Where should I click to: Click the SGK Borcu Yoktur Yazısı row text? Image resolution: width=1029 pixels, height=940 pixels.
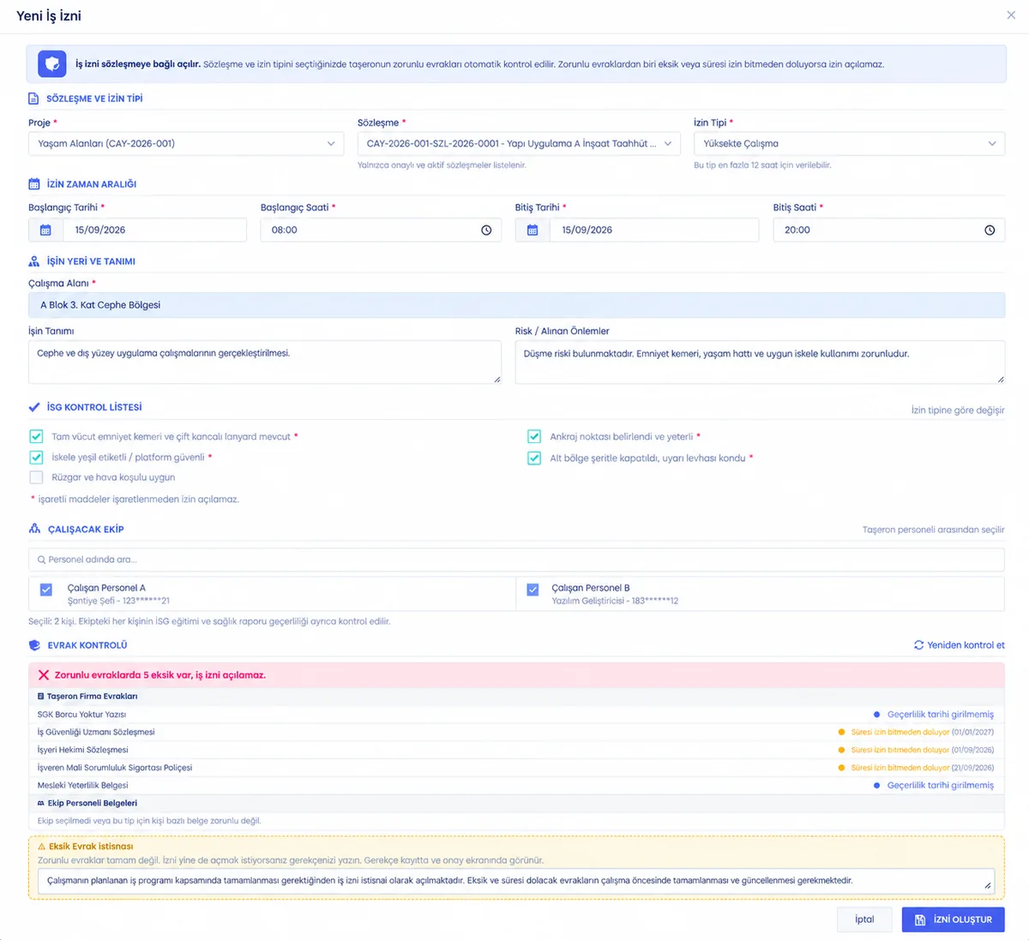pos(81,715)
